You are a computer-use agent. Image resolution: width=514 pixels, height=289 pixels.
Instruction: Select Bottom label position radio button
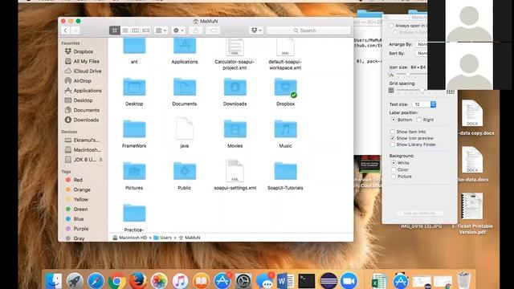coord(394,120)
